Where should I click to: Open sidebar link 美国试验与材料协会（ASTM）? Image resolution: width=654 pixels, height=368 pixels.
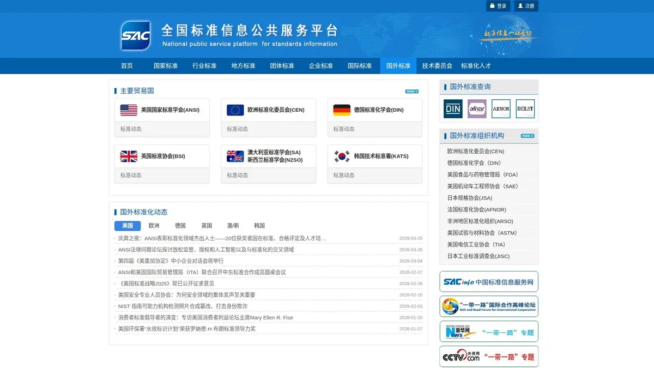[482, 233]
